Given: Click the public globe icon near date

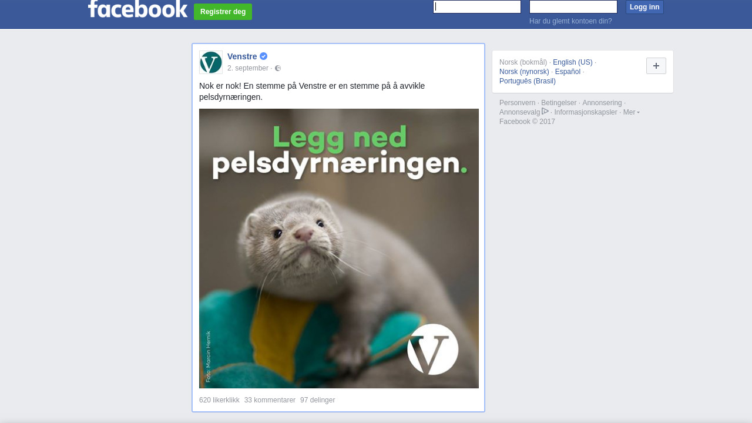Looking at the screenshot, I should click(278, 68).
